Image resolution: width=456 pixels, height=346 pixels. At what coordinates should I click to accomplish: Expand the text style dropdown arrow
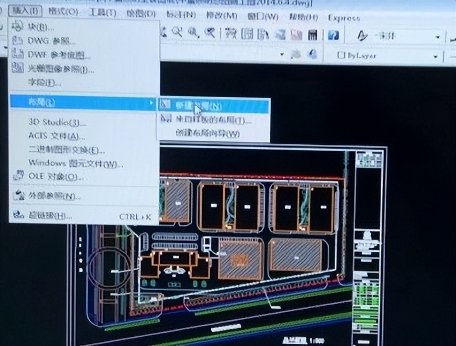tap(438, 38)
